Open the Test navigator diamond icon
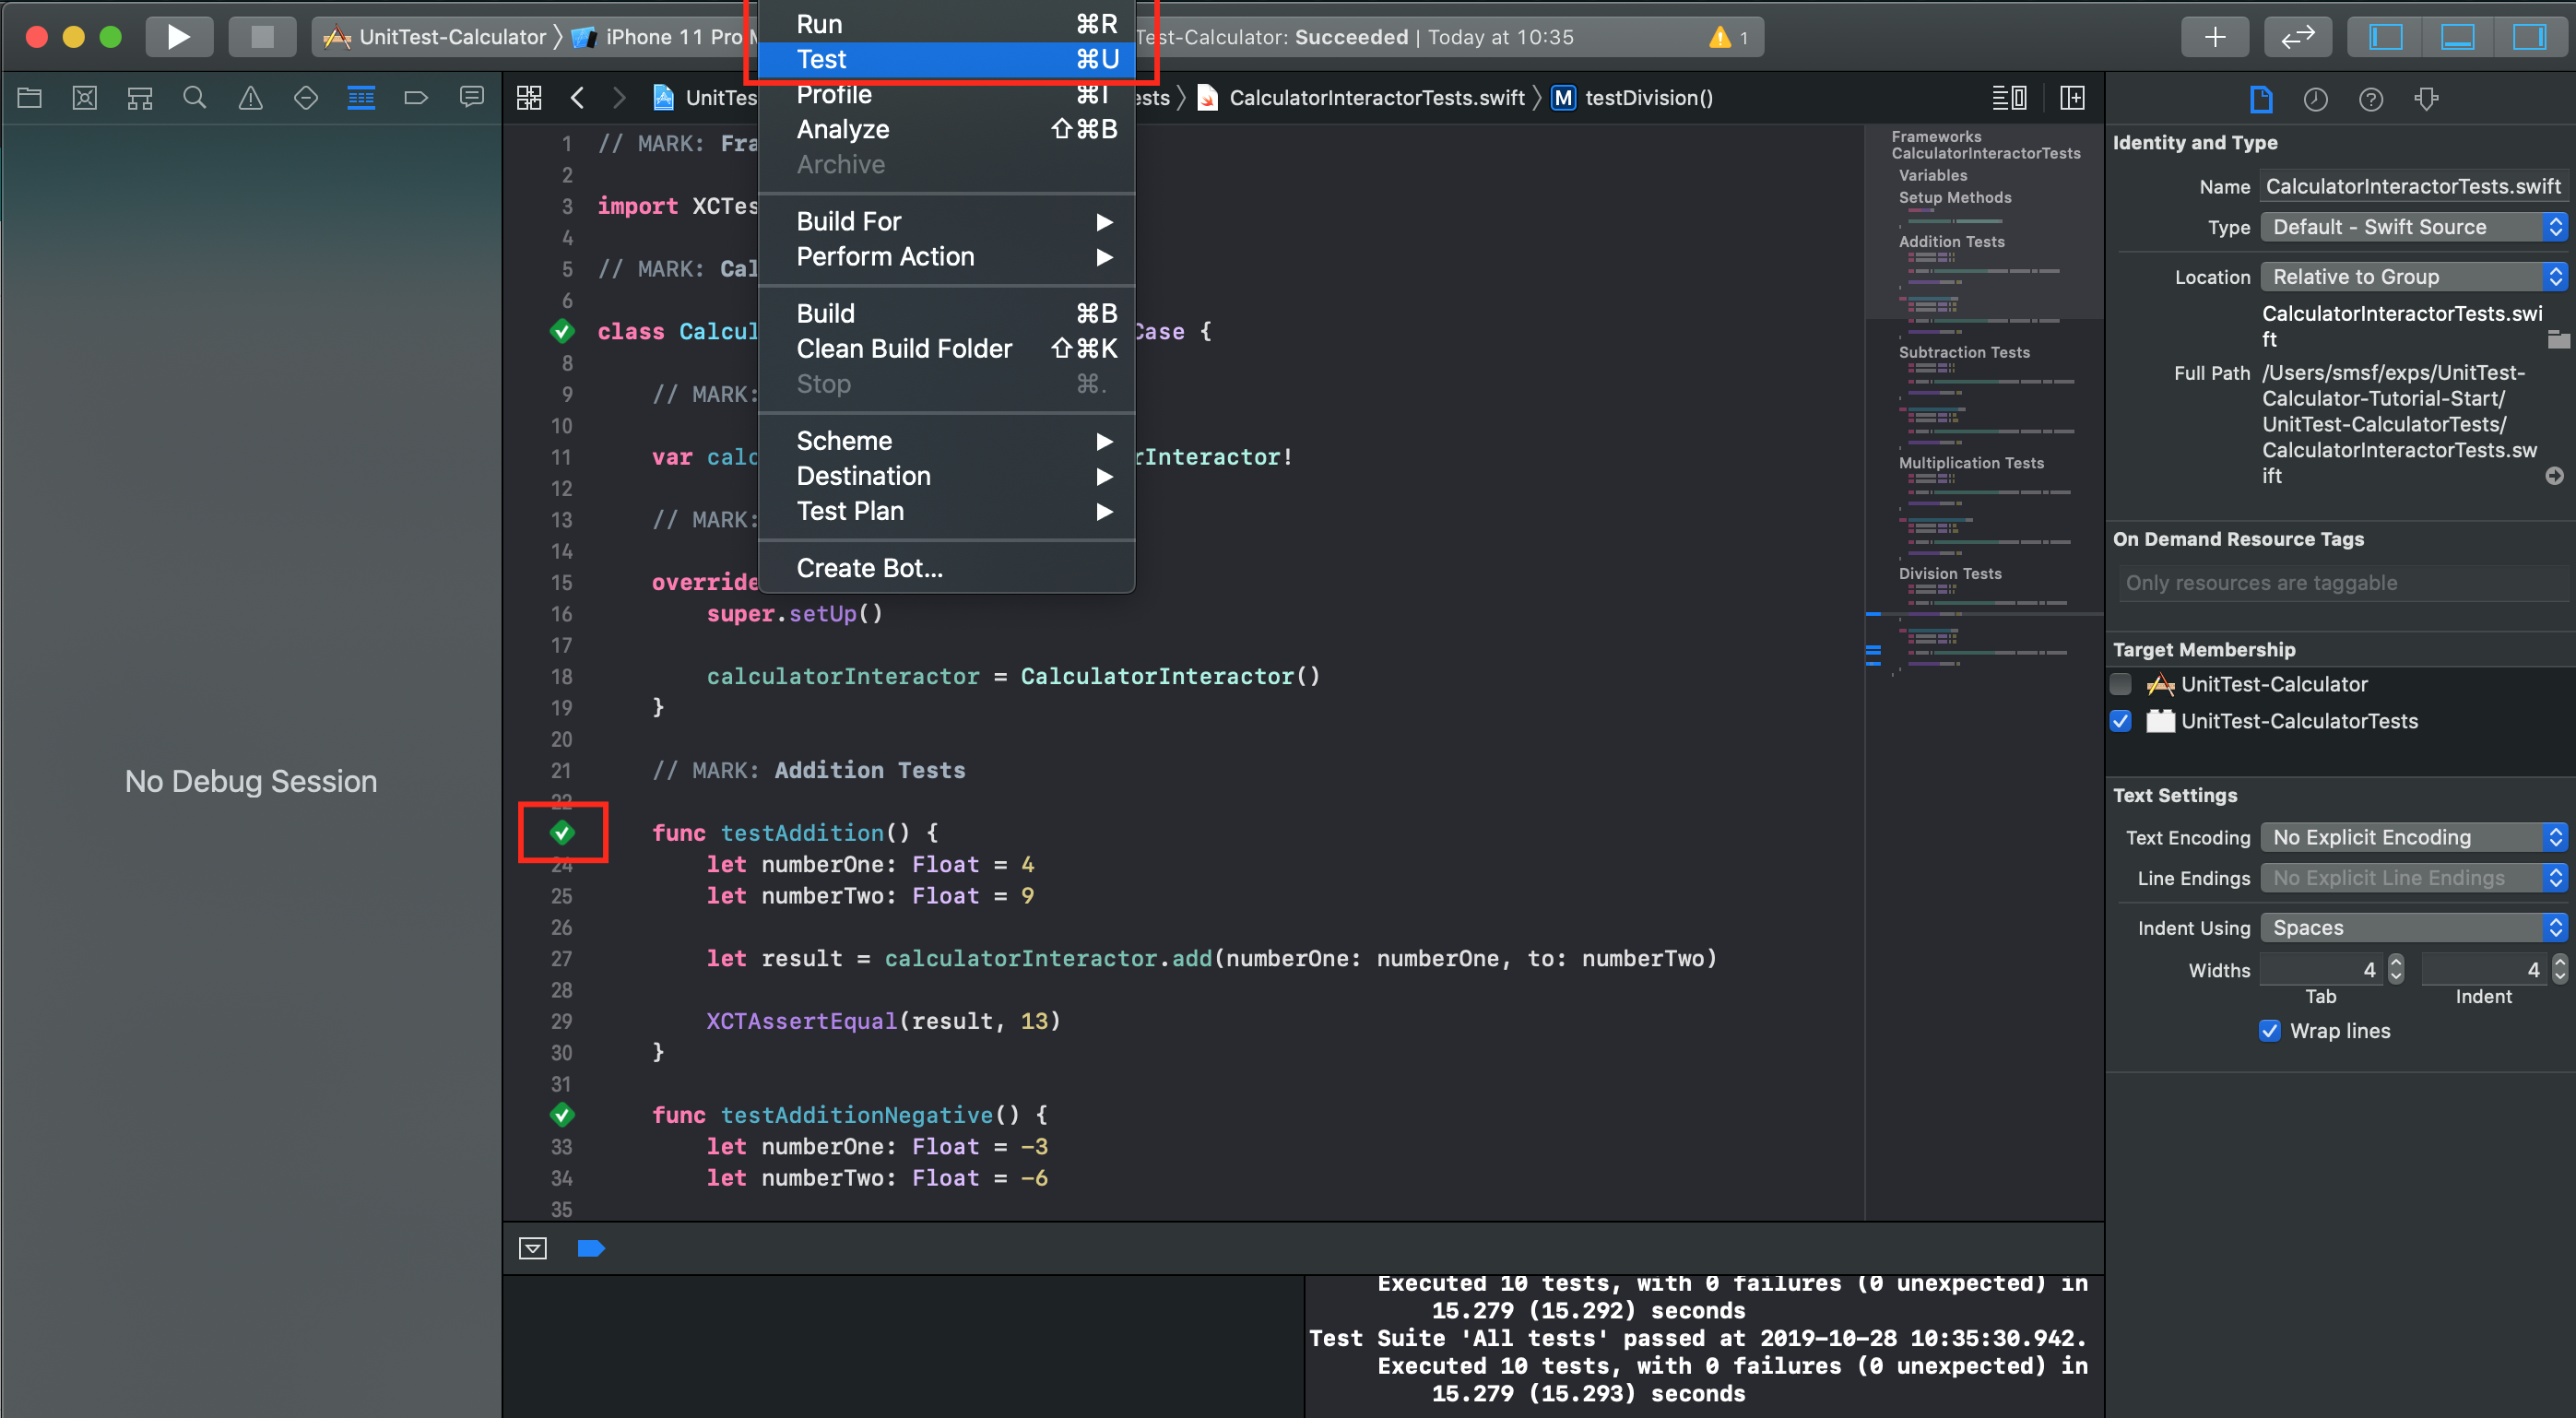 (x=306, y=98)
